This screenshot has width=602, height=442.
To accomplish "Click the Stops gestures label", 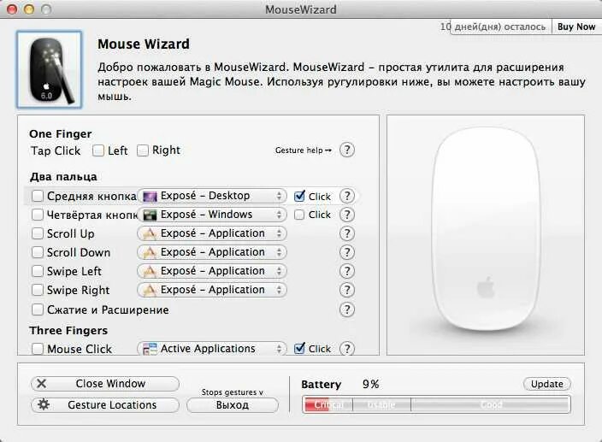I will coord(233,392).
